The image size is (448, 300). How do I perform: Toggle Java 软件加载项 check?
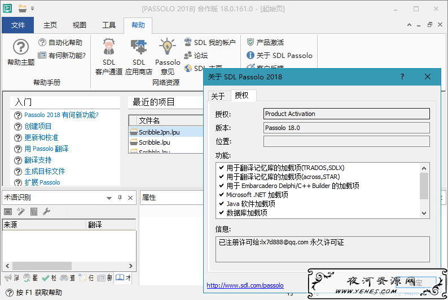point(221,204)
